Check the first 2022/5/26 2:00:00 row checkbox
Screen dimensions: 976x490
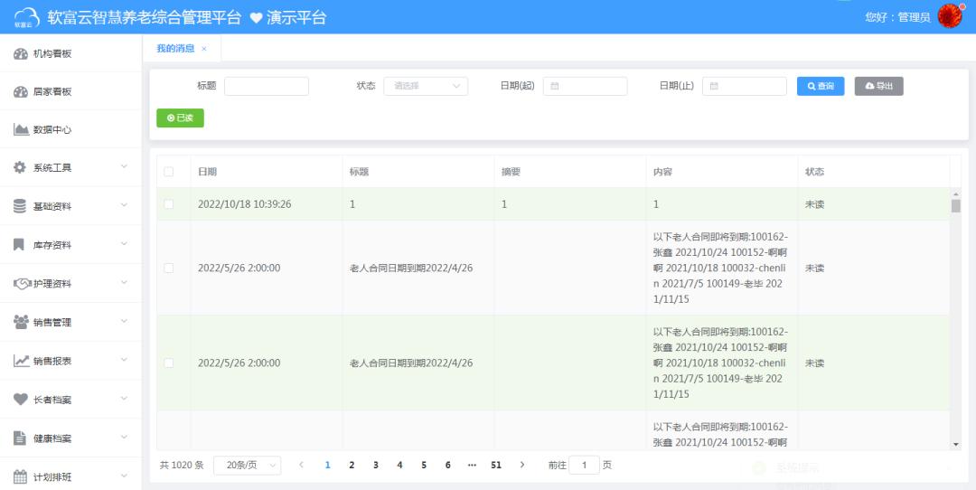(169, 268)
